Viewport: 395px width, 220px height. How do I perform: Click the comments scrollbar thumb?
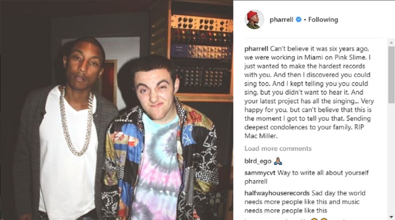coord(391,75)
